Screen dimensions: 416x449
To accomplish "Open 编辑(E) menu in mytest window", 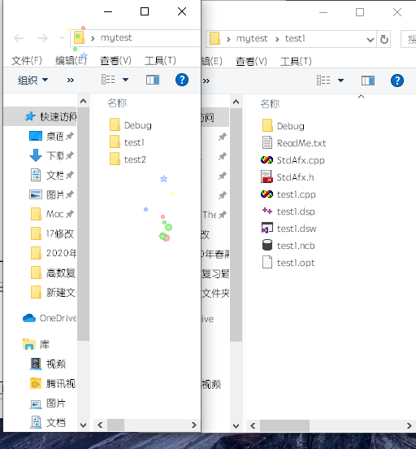I will pos(71,60).
